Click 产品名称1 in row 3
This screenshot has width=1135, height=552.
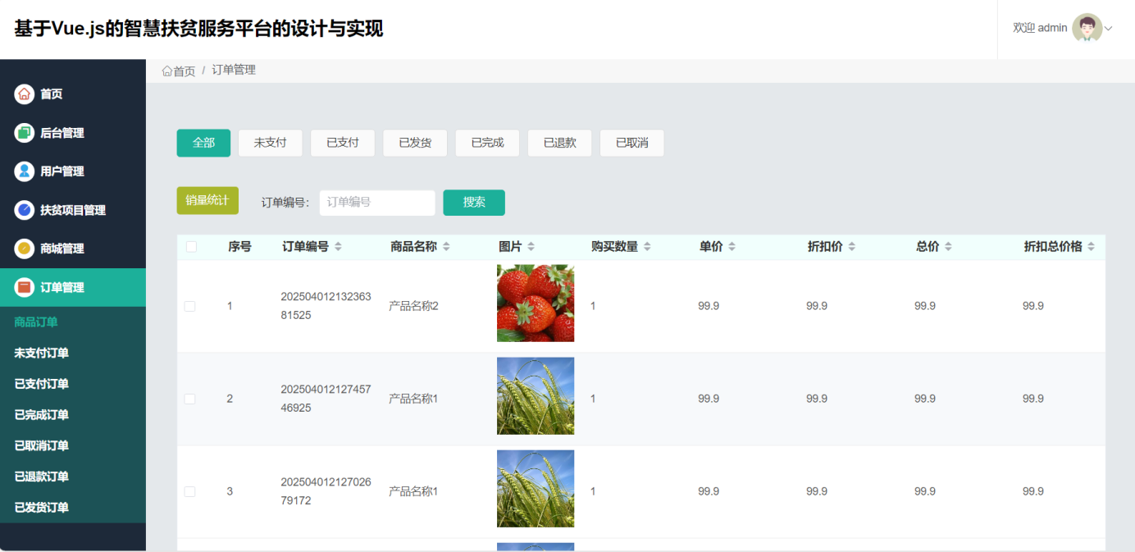tap(413, 491)
